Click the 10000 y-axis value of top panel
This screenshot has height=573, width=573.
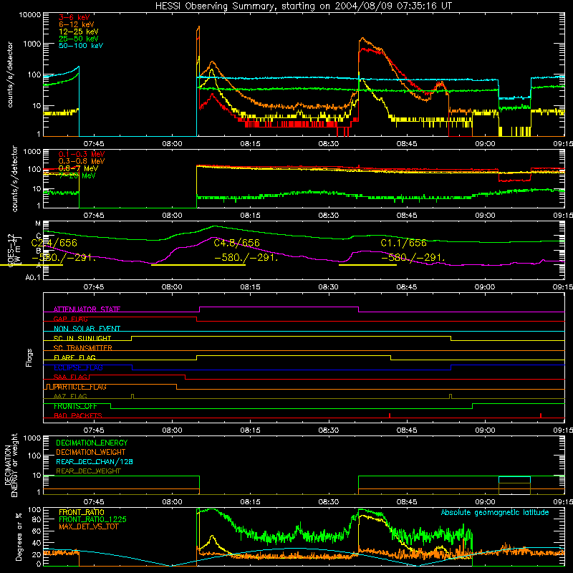coord(30,15)
